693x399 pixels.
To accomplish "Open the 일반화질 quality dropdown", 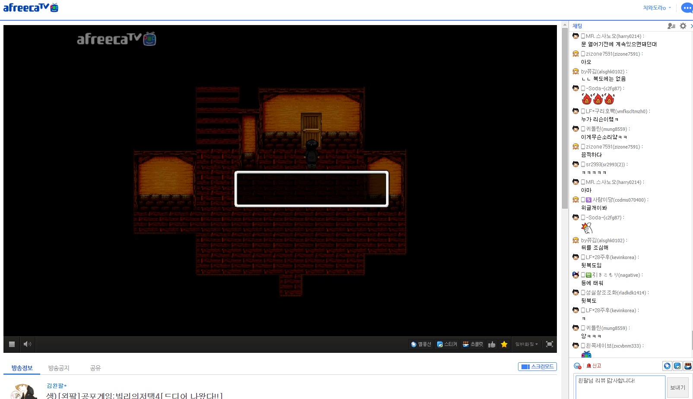I will pyautogui.click(x=526, y=344).
